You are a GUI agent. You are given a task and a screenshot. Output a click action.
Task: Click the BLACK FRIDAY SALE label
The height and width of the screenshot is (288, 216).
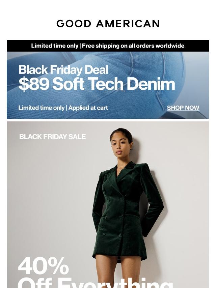point(53,137)
